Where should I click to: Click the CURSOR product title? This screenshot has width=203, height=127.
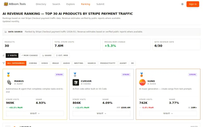click(86, 81)
